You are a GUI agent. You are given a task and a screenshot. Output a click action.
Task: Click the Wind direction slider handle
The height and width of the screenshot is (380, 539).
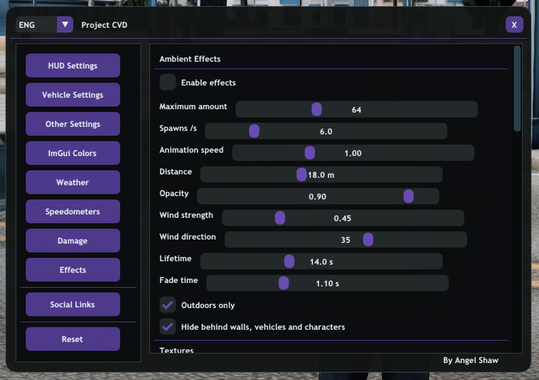click(x=368, y=240)
